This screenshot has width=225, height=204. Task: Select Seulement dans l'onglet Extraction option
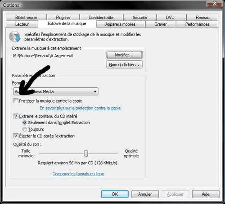point(25,122)
